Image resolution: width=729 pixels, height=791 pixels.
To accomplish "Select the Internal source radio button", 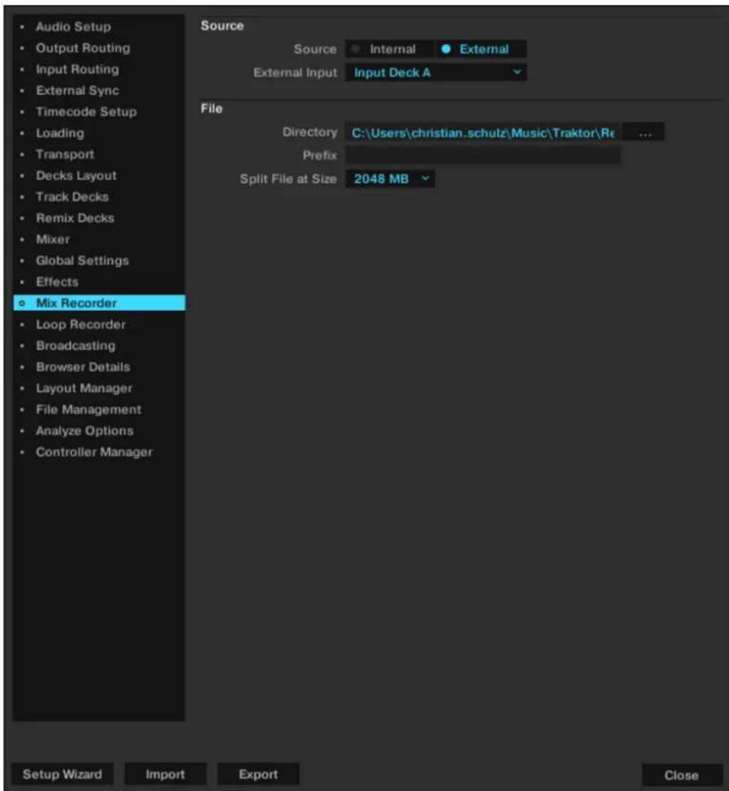I will pyautogui.click(x=390, y=49).
